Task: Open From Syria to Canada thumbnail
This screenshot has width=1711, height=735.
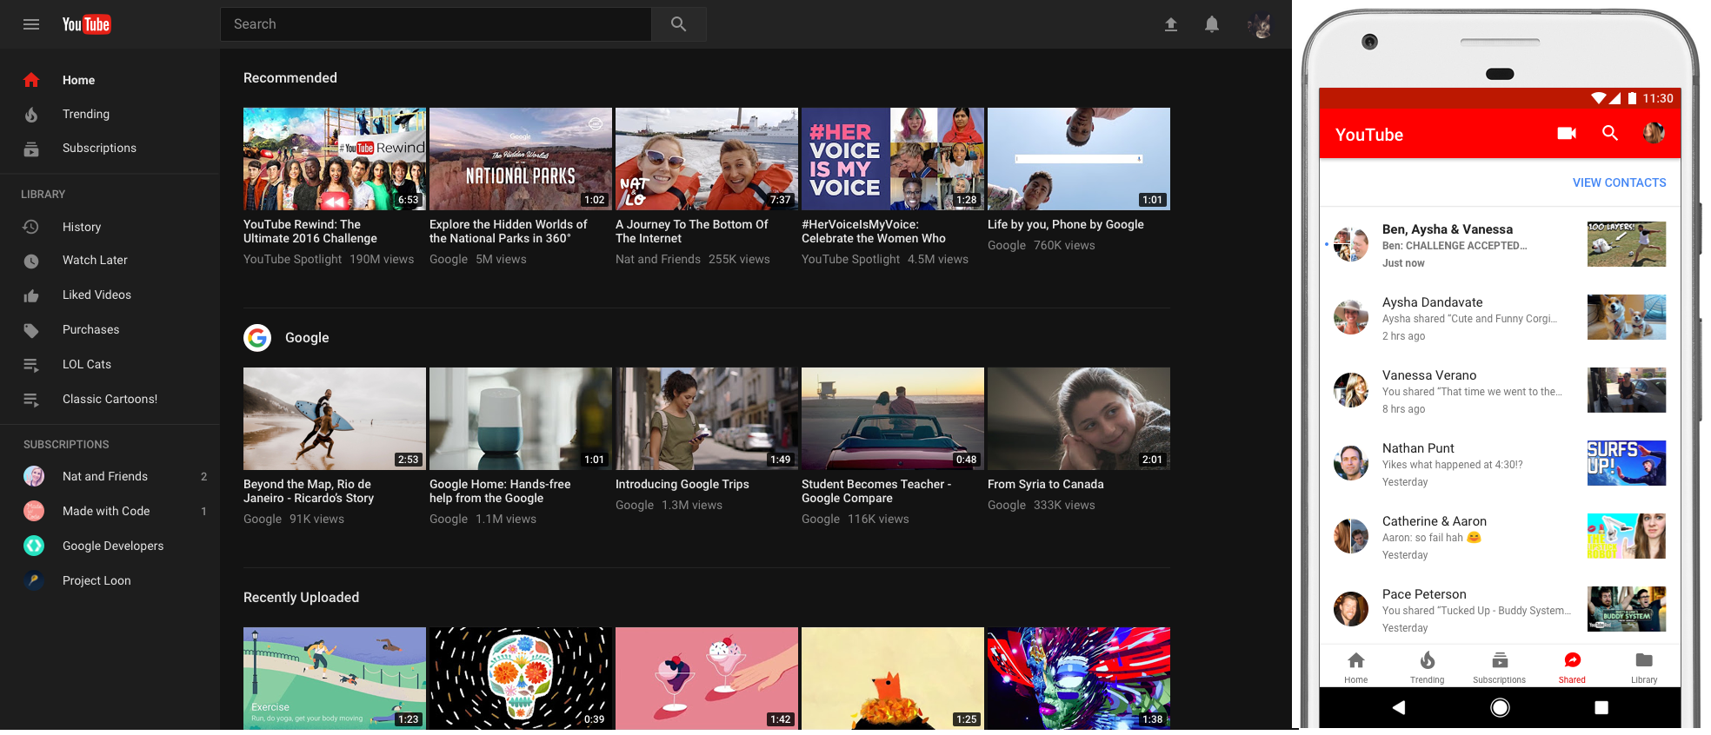Action: click(1079, 419)
